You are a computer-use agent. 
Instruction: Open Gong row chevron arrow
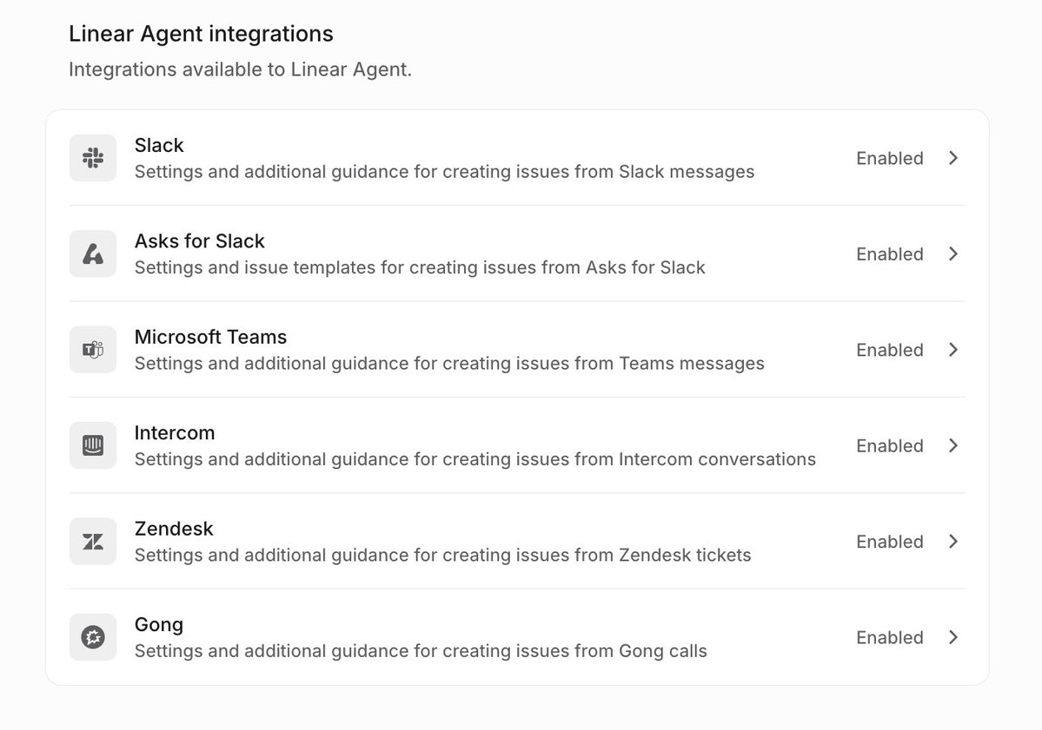tap(953, 637)
